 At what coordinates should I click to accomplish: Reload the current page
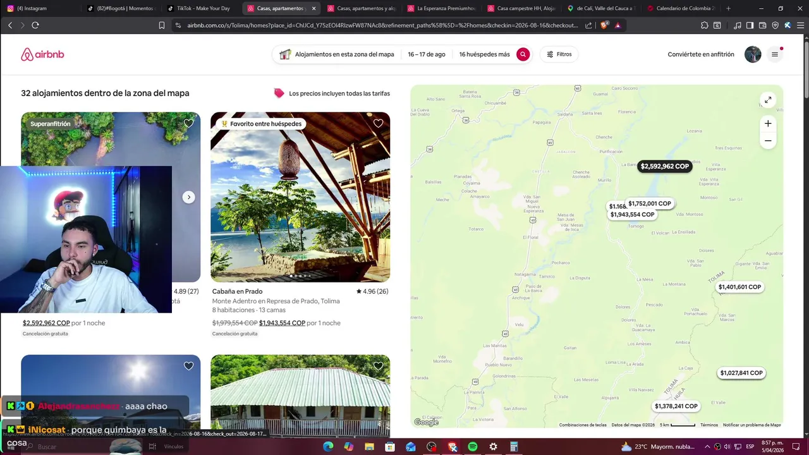click(x=35, y=25)
